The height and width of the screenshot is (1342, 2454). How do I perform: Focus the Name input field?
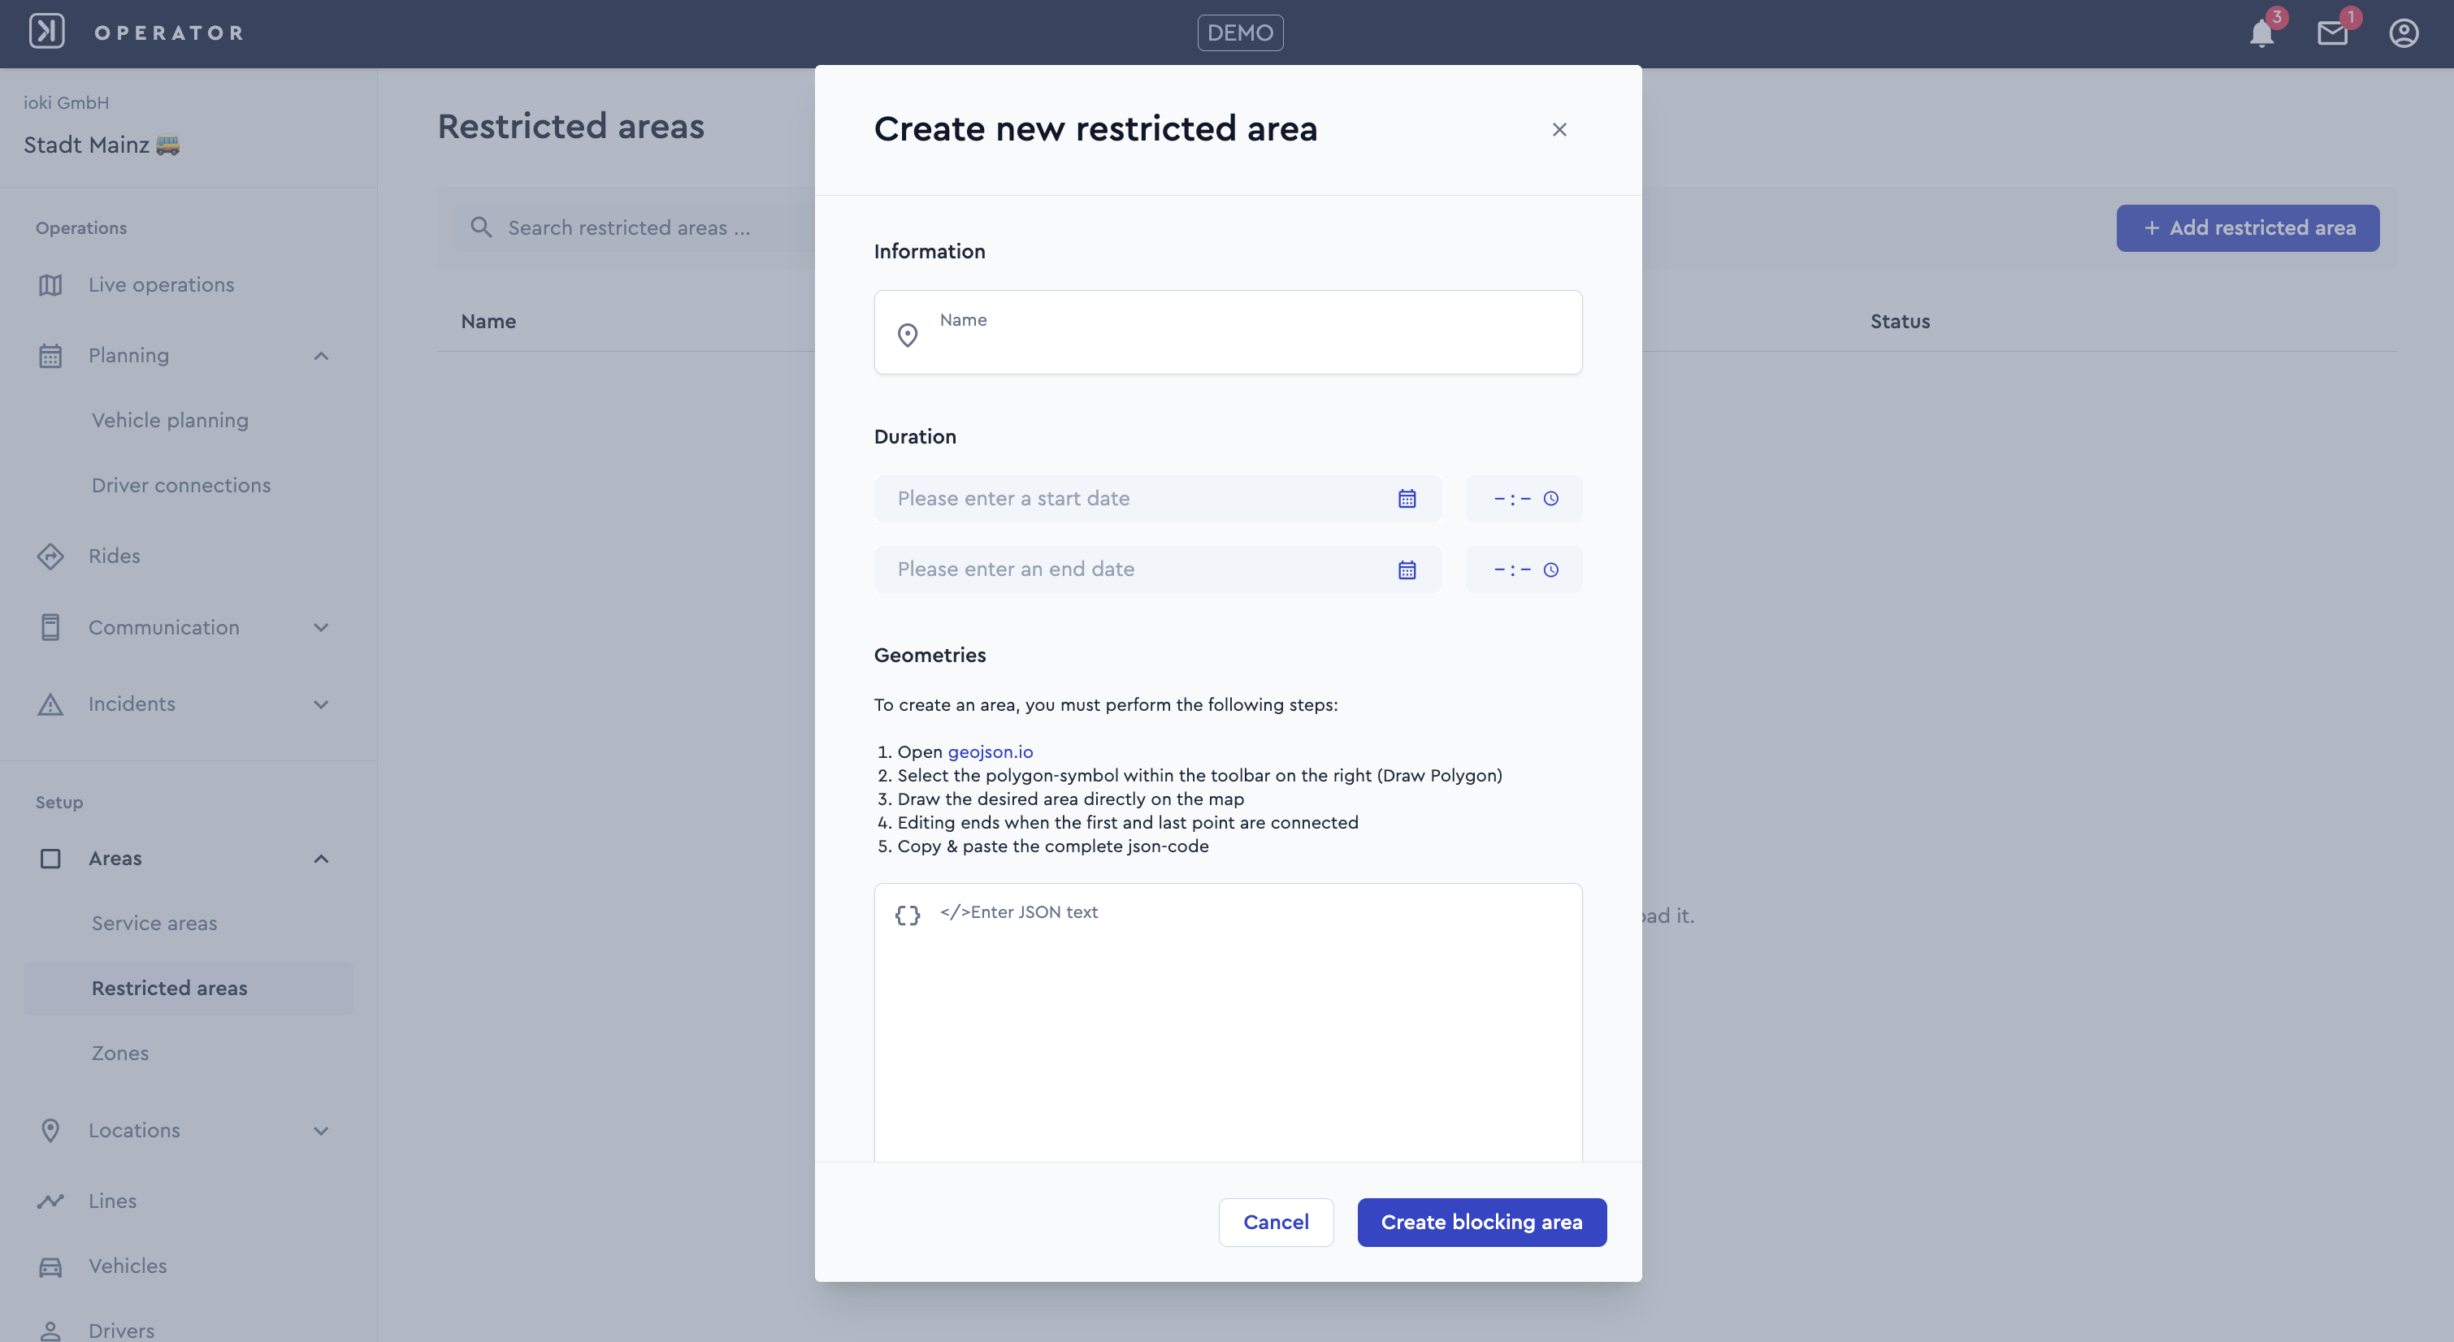click(x=1228, y=332)
